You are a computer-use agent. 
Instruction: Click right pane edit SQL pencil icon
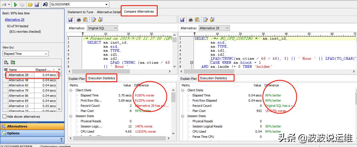click(205, 20)
